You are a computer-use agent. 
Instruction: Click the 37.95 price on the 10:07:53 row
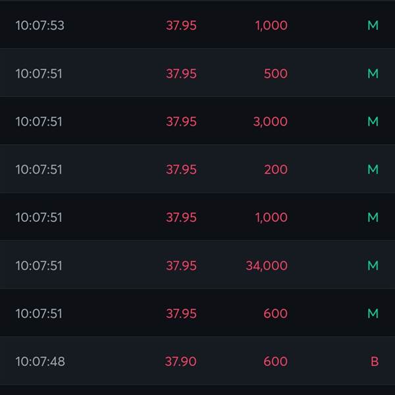pos(181,26)
